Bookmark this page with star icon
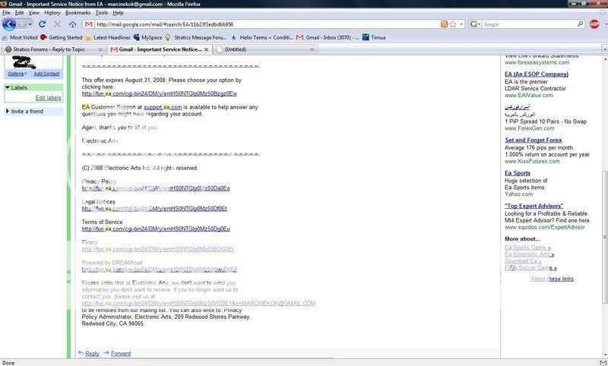608x366 pixels. tap(452, 24)
